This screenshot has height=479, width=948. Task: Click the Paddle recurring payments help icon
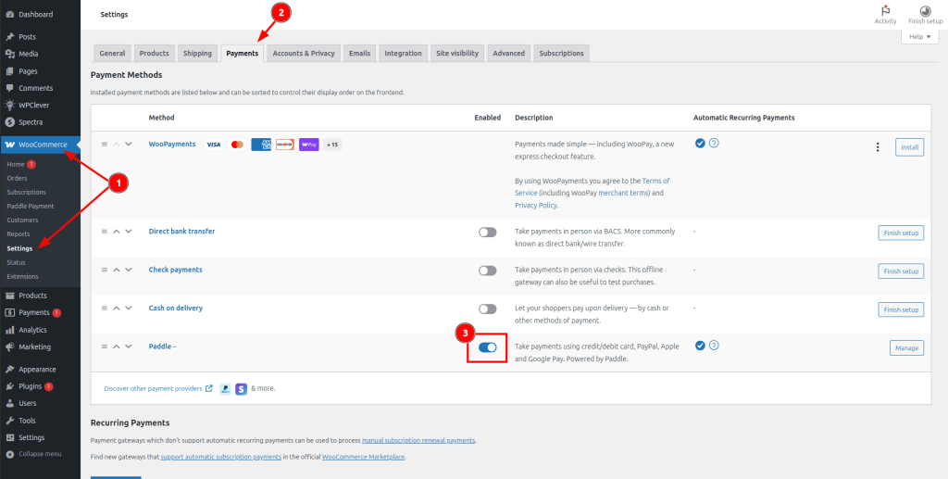point(714,346)
